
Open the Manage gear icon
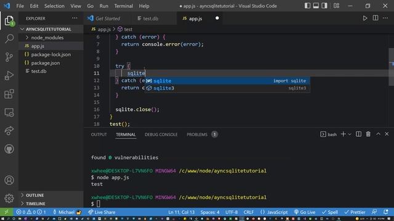click(9, 198)
